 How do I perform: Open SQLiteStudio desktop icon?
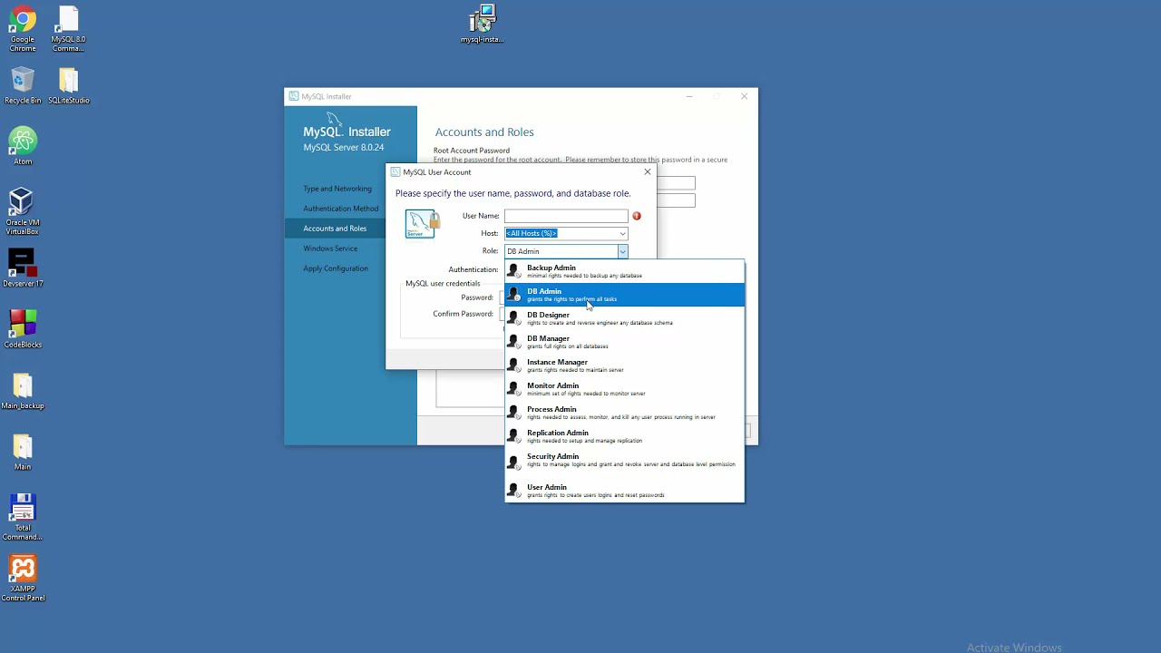coord(68,86)
